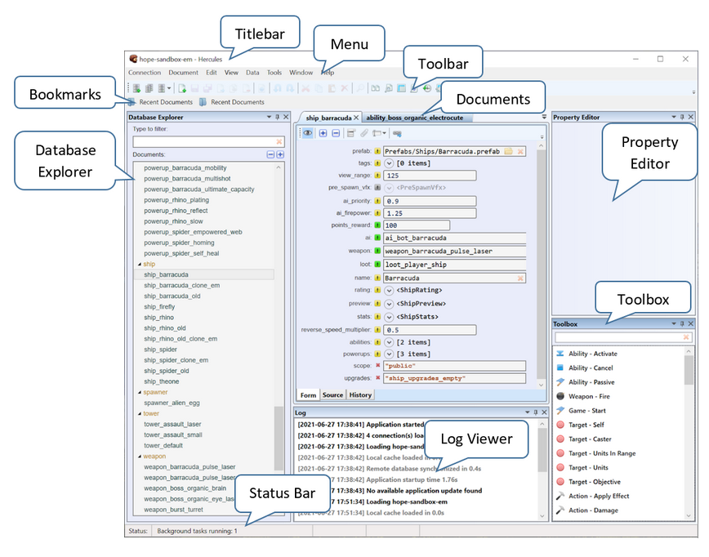
Task: Collapse the ship tree group
Action: tap(139, 265)
